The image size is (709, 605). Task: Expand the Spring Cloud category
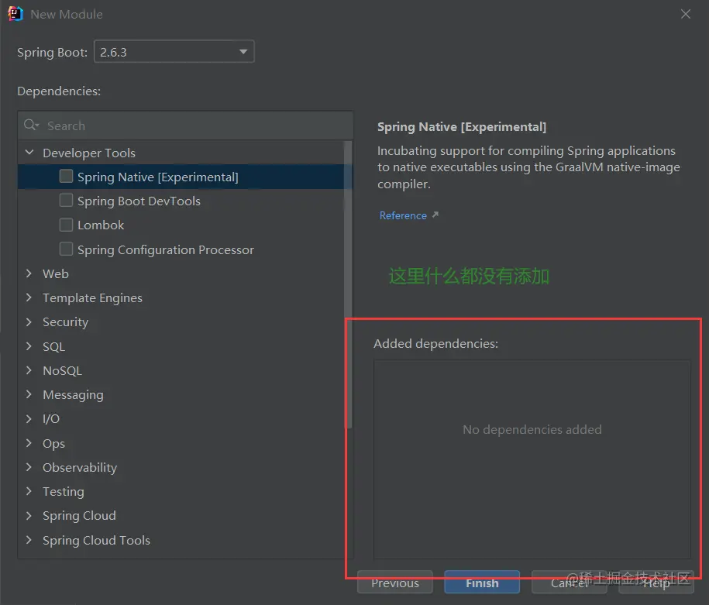coord(29,515)
